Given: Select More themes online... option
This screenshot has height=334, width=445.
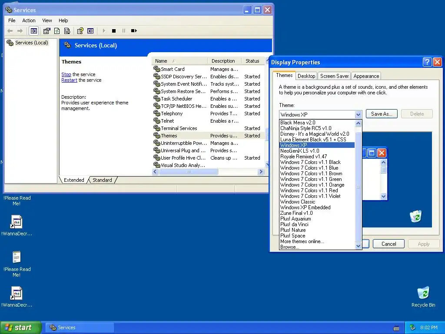Looking at the screenshot, I should coord(317,241).
